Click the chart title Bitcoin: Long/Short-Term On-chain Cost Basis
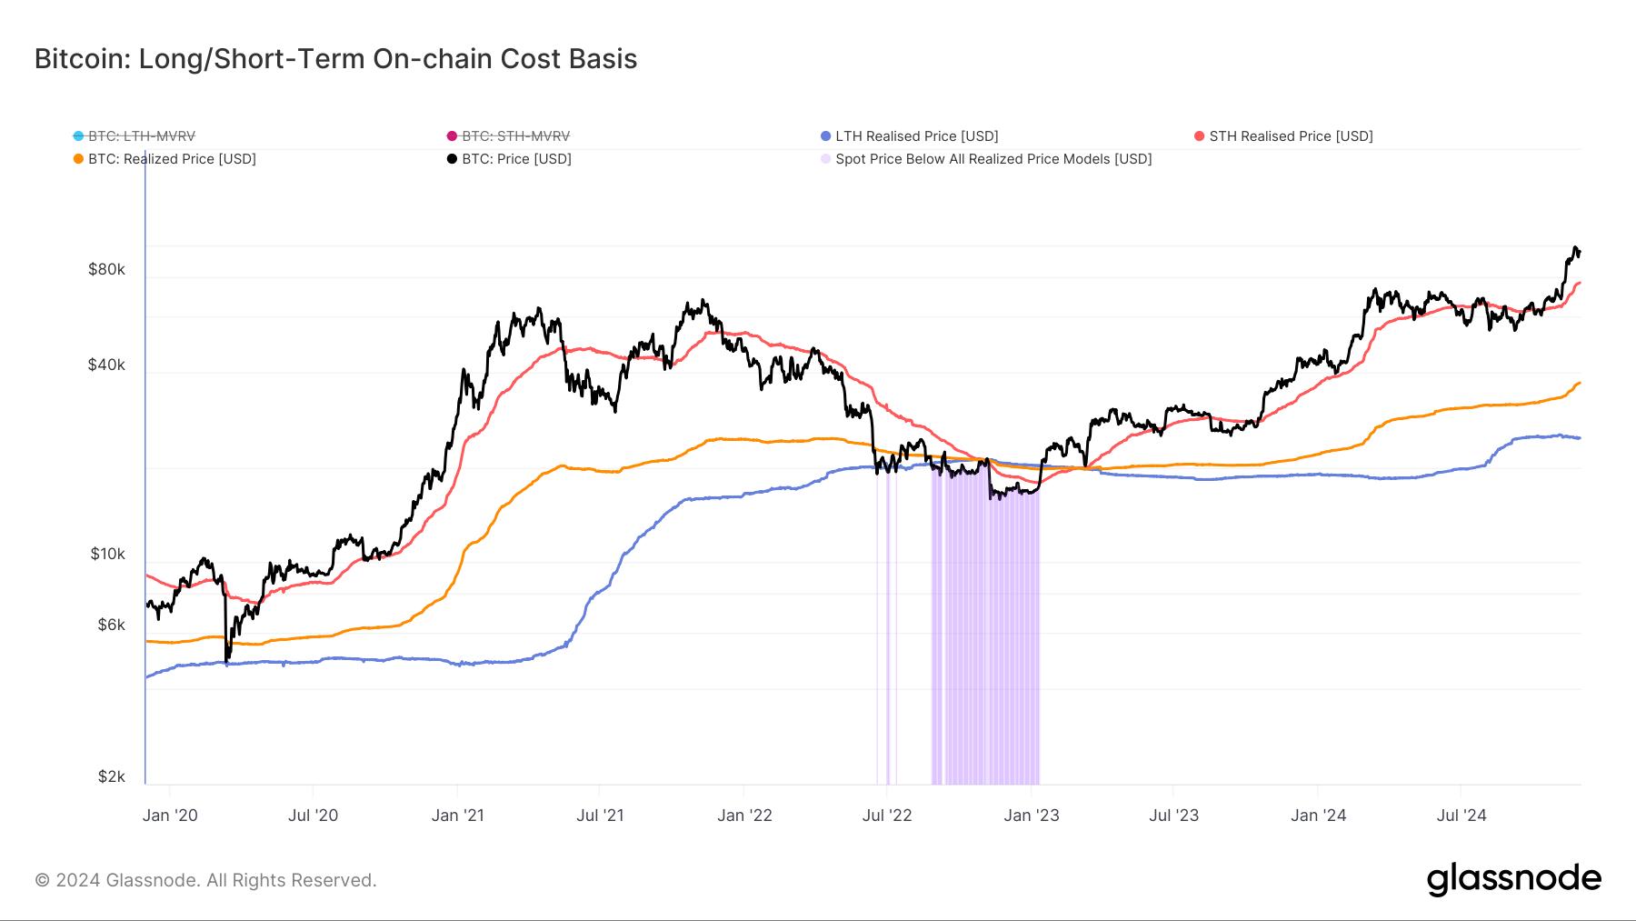This screenshot has width=1636, height=921. coord(335,59)
